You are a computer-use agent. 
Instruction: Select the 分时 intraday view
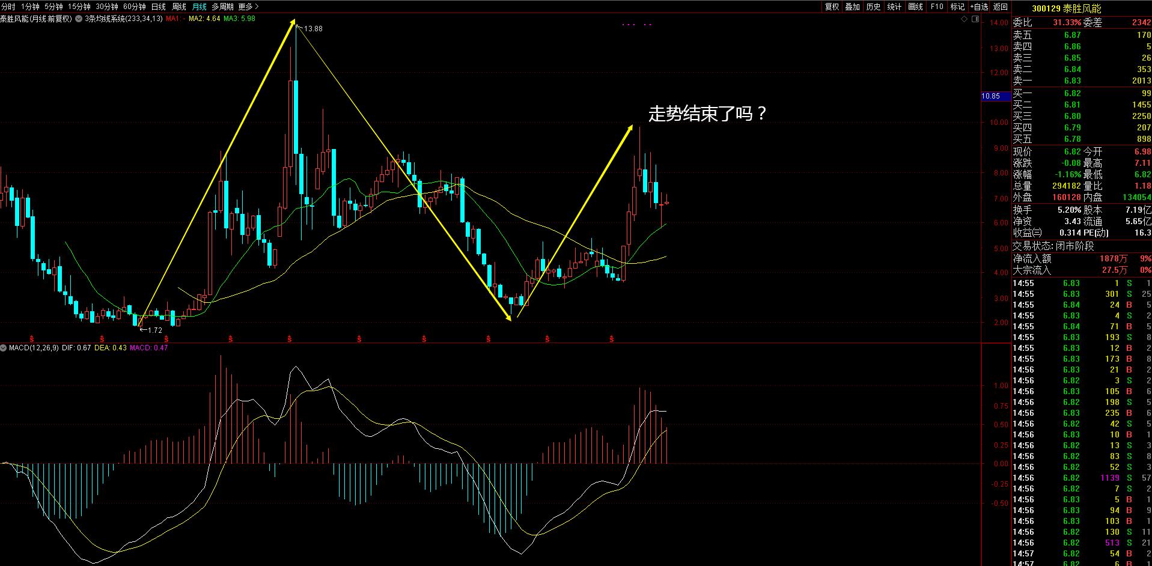pyautogui.click(x=8, y=7)
